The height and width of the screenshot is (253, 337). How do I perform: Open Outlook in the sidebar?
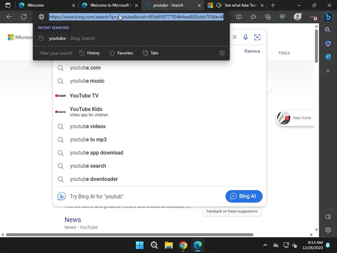click(328, 57)
